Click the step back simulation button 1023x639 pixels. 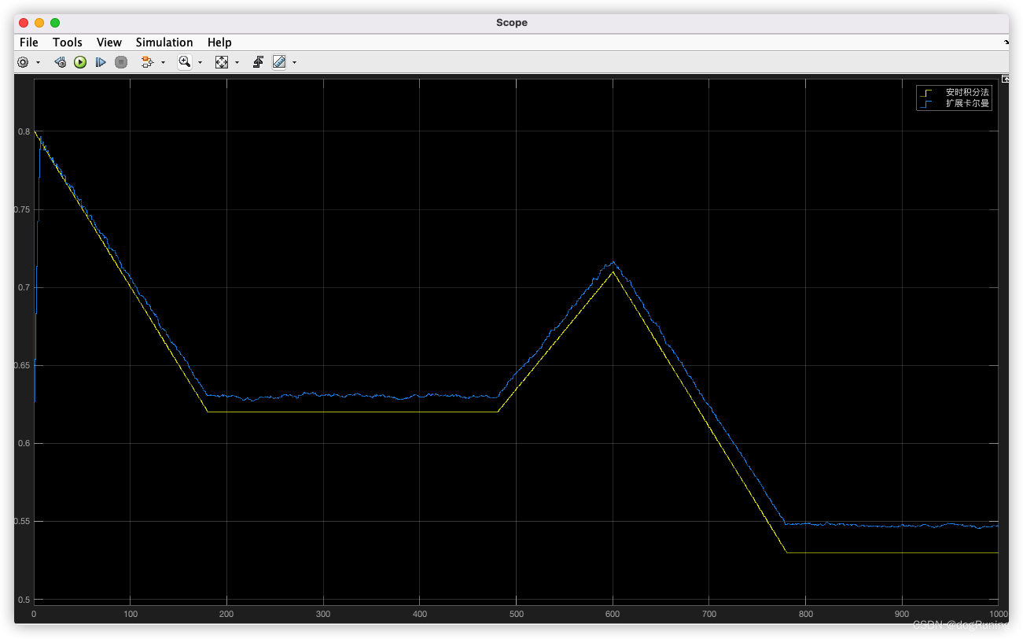click(61, 62)
